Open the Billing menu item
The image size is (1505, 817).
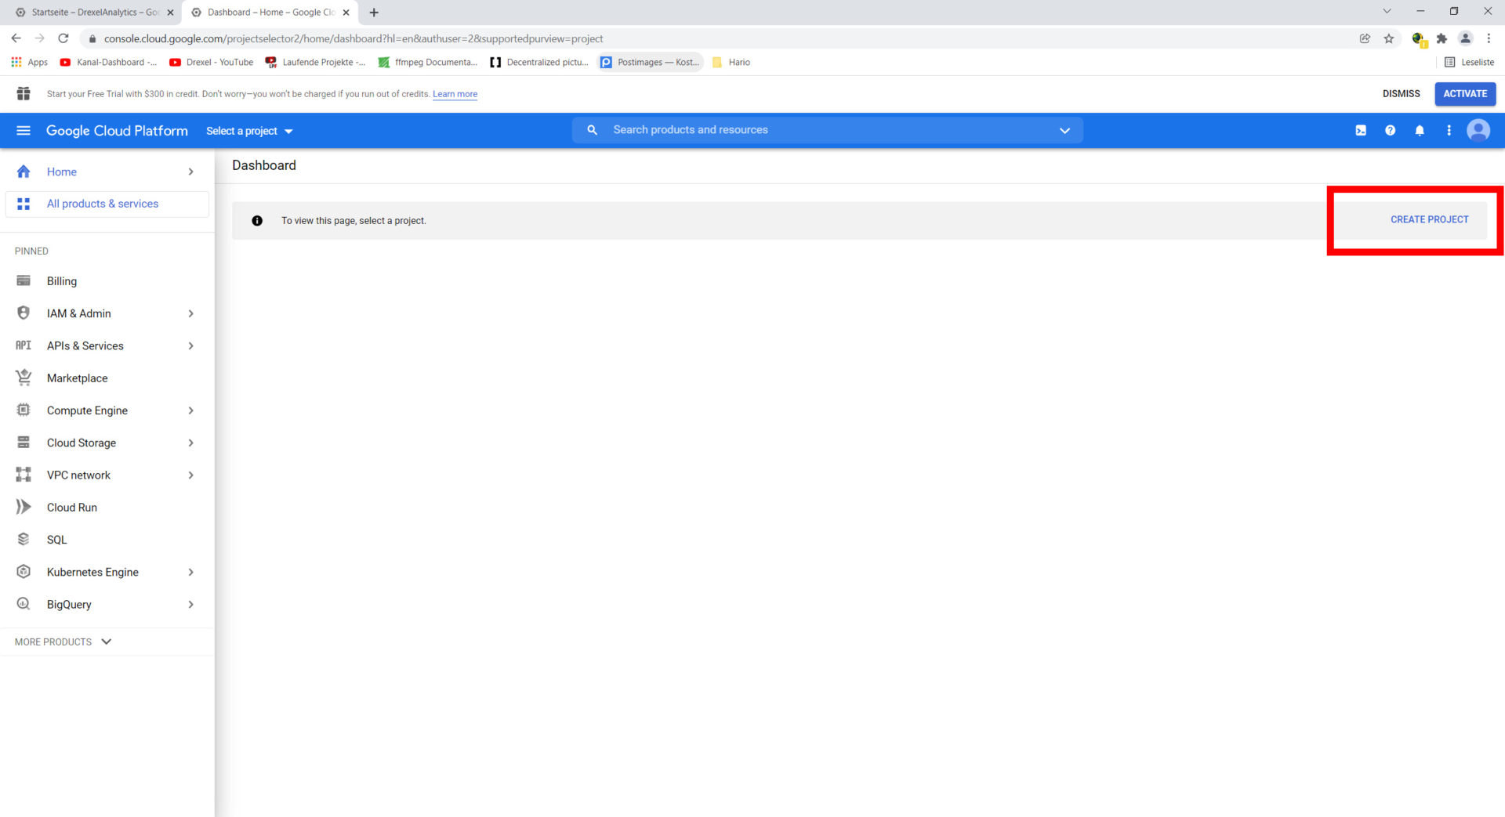tap(107, 281)
